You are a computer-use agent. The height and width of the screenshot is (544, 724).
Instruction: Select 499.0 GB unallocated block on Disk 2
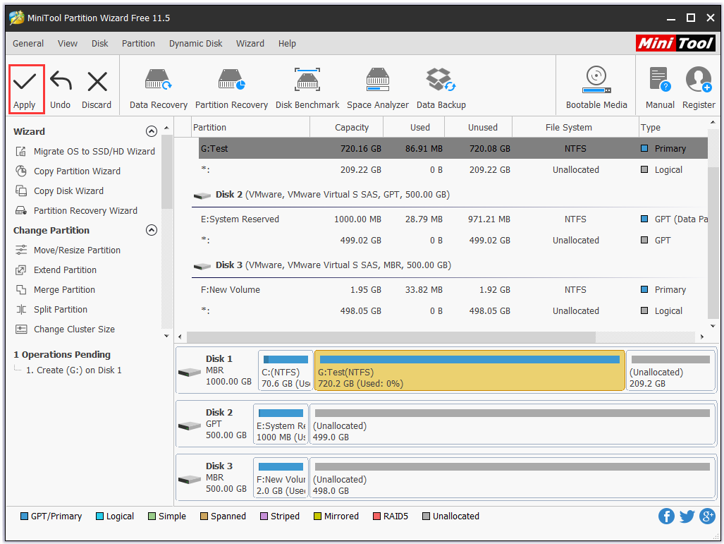(x=513, y=424)
